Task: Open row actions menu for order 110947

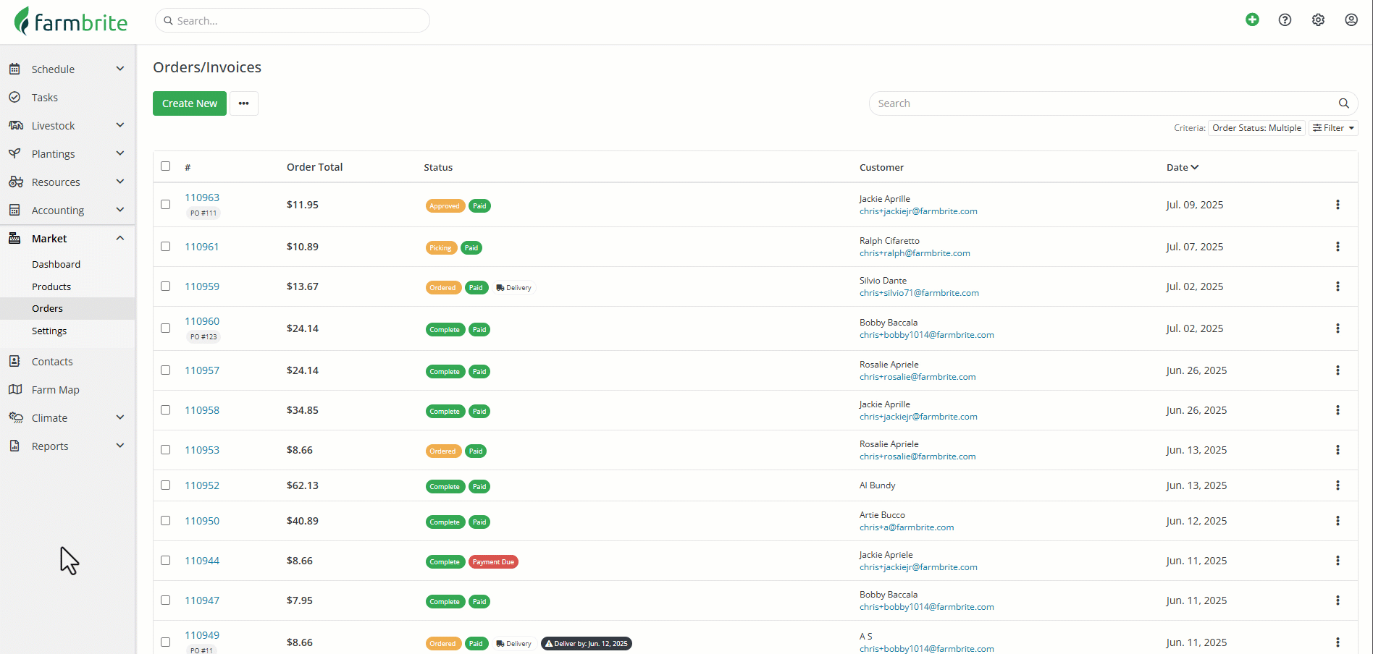Action: pos(1338,600)
